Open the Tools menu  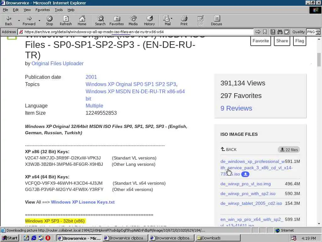58,10
